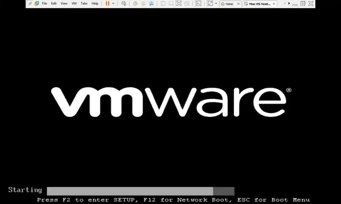Screen dimensions: 341x204
Task: Open the snapshot manager
Action: tap(151, 4)
